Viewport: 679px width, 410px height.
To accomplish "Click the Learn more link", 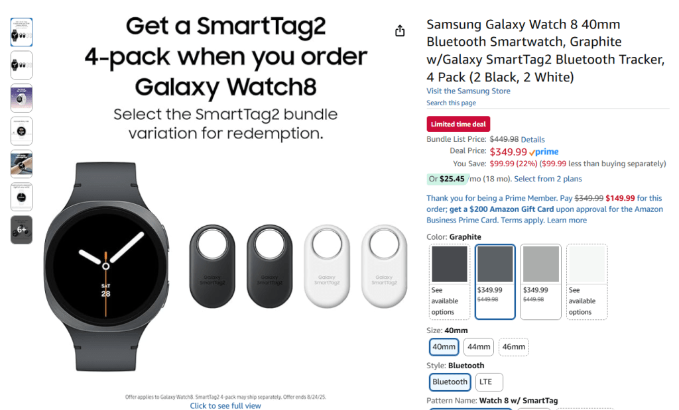I will tap(567, 220).
